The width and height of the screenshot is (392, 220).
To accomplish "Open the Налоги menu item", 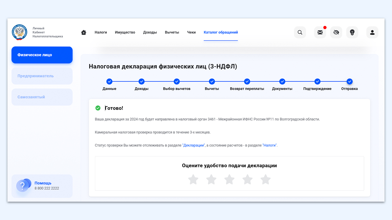I will point(101,32).
